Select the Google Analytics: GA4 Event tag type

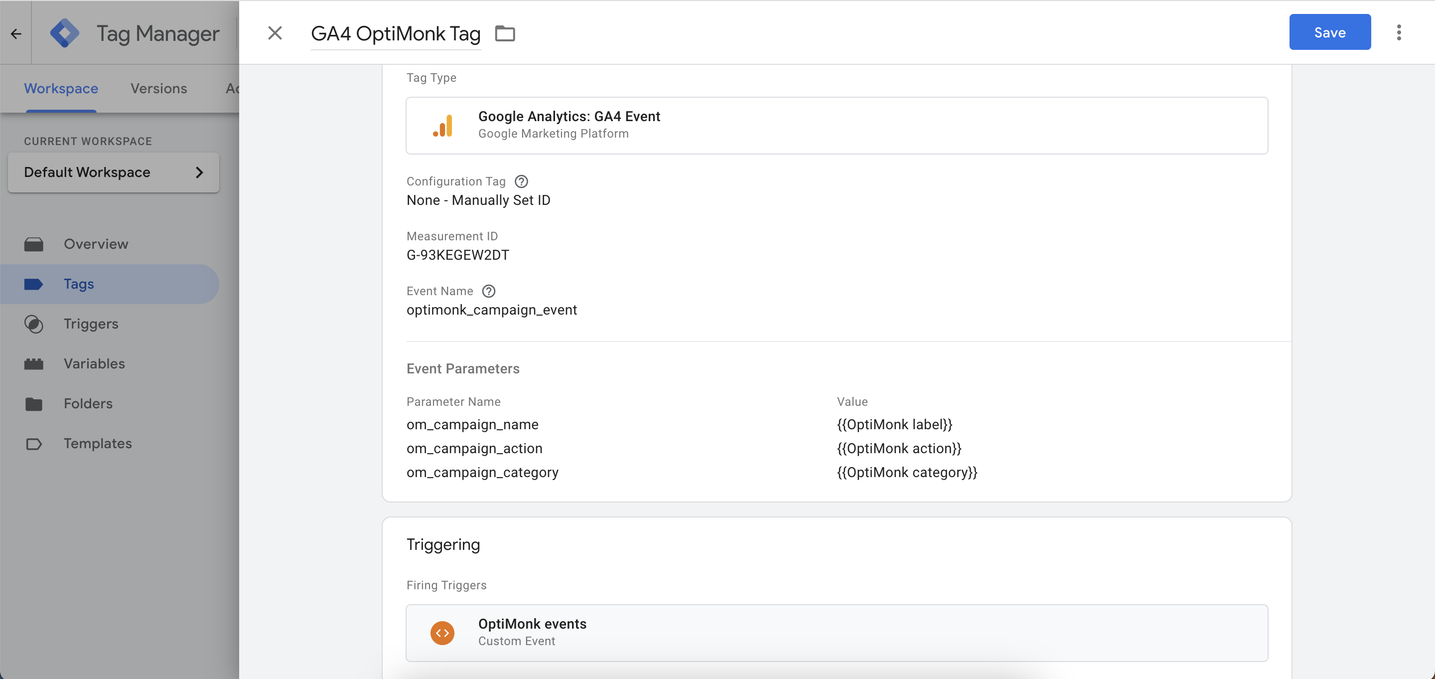click(837, 126)
